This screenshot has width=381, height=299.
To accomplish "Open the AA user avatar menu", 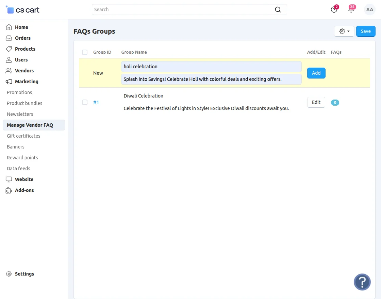I will pyautogui.click(x=369, y=10).
